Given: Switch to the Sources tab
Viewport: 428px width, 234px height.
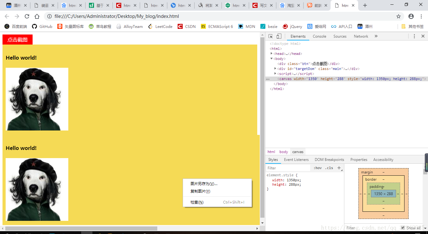Looking at the screenshot, I should click(x=340, y=36).
